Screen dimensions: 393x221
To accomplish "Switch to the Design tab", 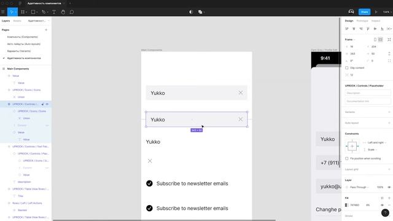I will tap(349, 21).
